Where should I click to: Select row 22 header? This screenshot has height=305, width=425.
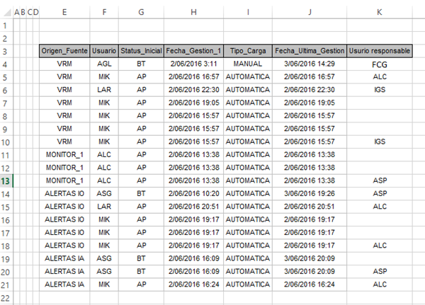6,298
